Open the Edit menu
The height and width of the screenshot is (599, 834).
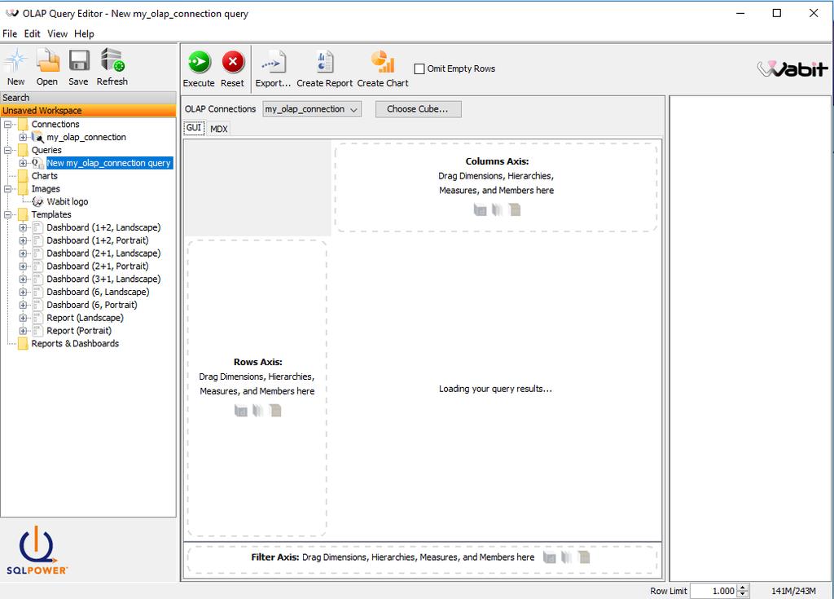(32, 33)
